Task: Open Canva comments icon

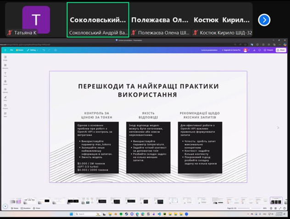Action: (259, 50)
